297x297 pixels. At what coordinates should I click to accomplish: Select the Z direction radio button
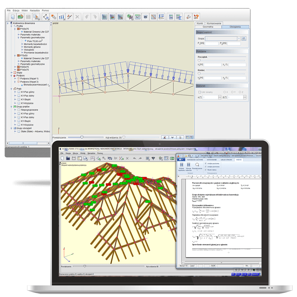point(240,92)
